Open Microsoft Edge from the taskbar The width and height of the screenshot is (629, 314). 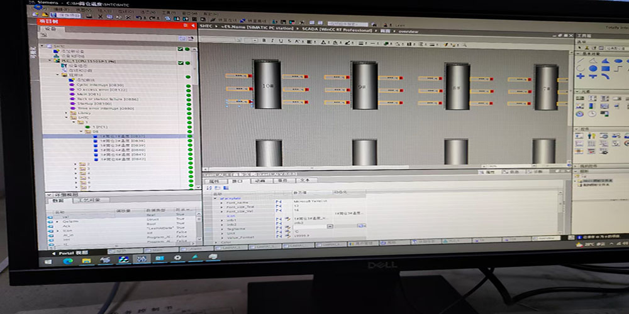click(68, 259)
